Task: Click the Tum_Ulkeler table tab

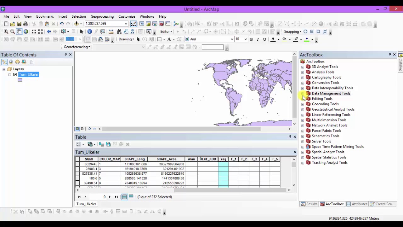Action: (x=86, y=204)
